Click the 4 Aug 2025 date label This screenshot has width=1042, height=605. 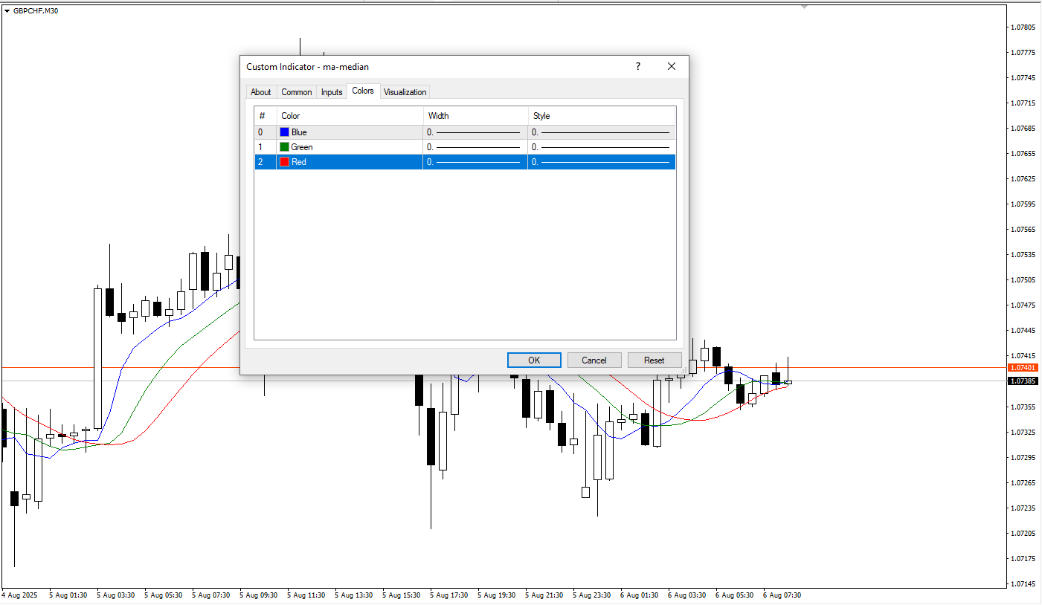click(x=20, y=595)
